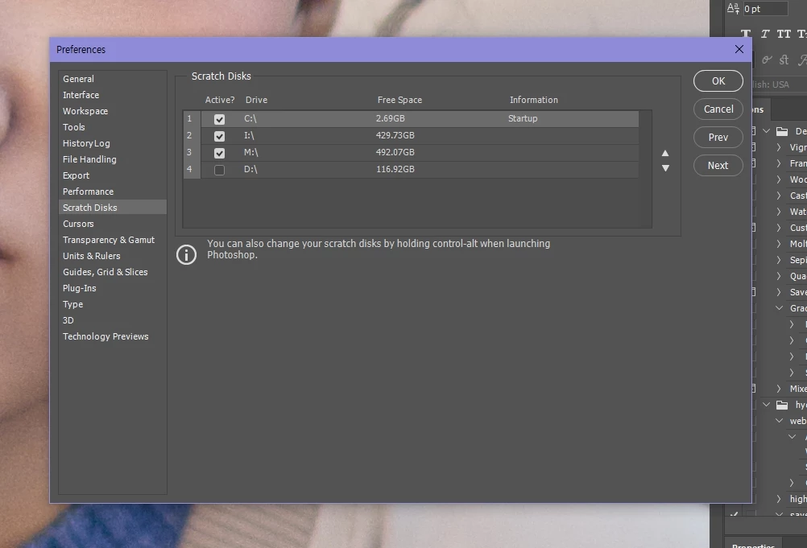Collapse the 'Grad' action in Actions panel
This screenshot has width=807, height=548.
[x=779, y=308]
